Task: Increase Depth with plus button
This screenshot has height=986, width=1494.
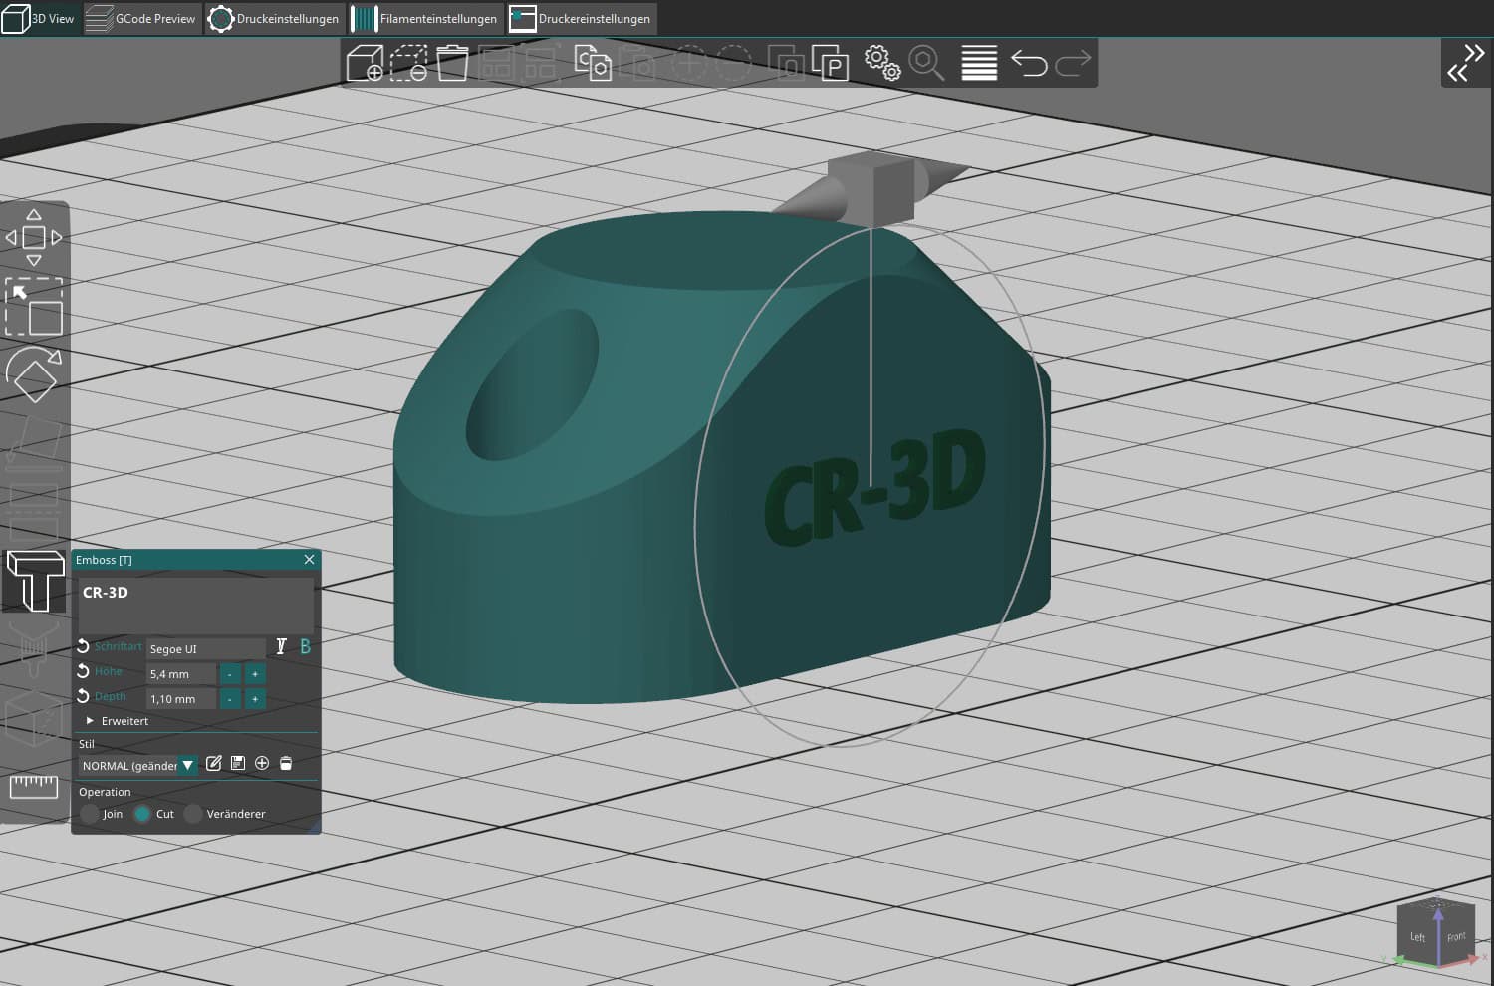Action: pos(255,699)
